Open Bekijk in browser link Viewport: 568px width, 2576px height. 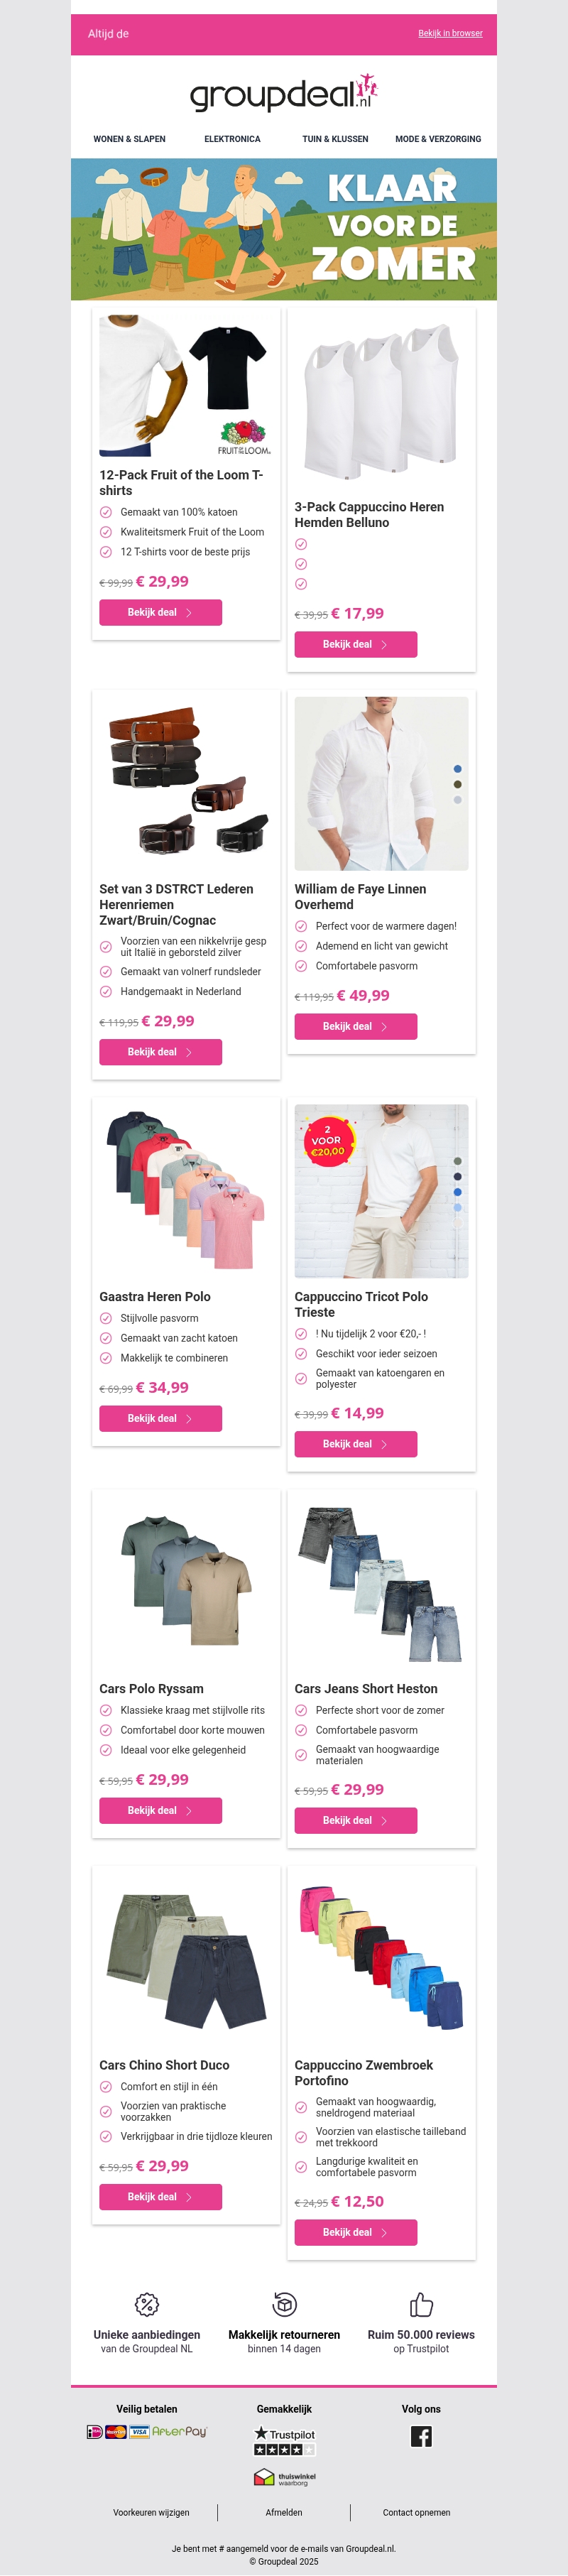(x=450, y=33)
